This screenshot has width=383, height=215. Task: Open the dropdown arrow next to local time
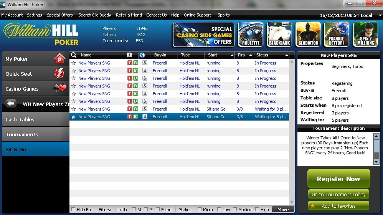pyautogui.click(x=380, y=15)
